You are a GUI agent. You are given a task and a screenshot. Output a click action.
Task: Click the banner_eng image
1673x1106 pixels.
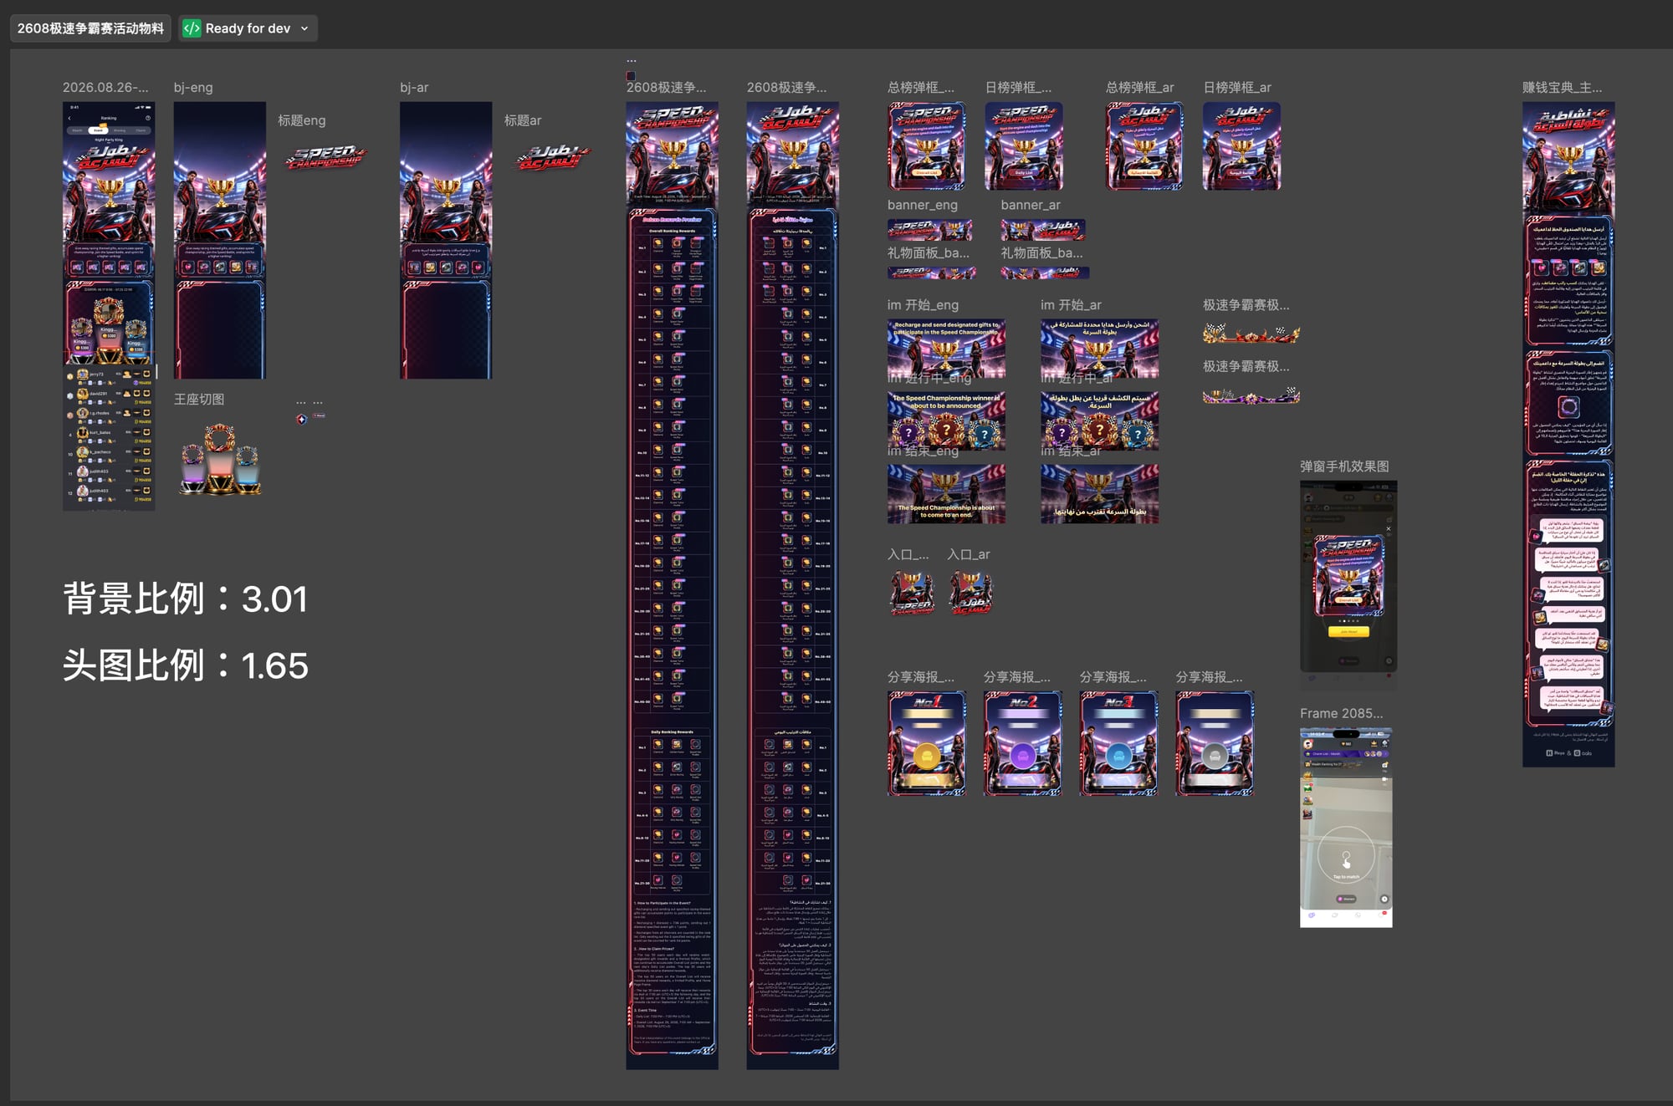click(930, 230)
